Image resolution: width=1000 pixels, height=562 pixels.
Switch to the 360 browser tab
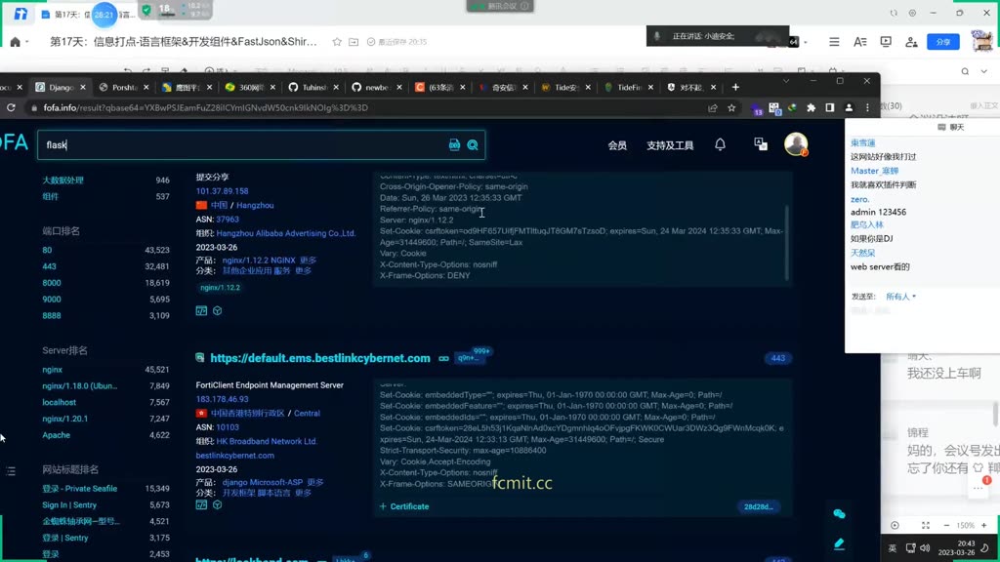250,87
